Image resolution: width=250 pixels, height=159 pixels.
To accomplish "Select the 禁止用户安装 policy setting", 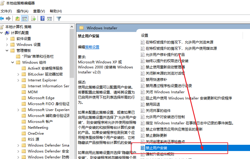I will point(156,148).
